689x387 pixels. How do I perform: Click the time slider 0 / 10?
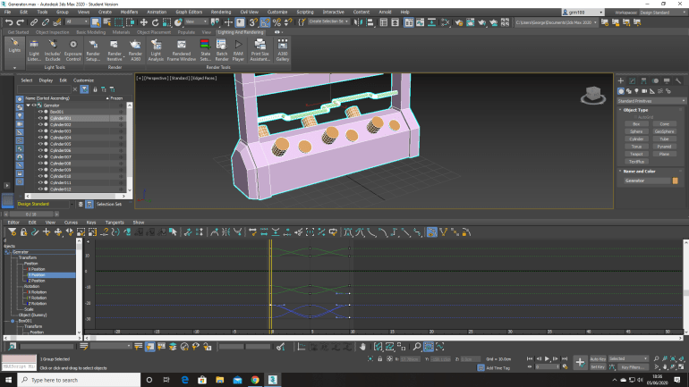tap(31, 215)
